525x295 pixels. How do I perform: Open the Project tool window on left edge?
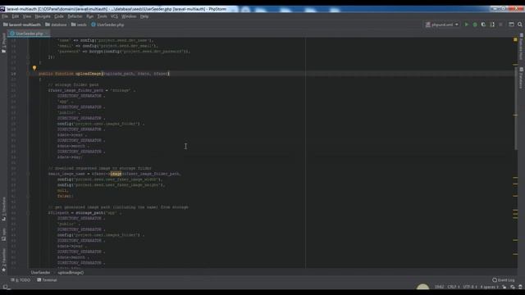(x=3, y=43)
